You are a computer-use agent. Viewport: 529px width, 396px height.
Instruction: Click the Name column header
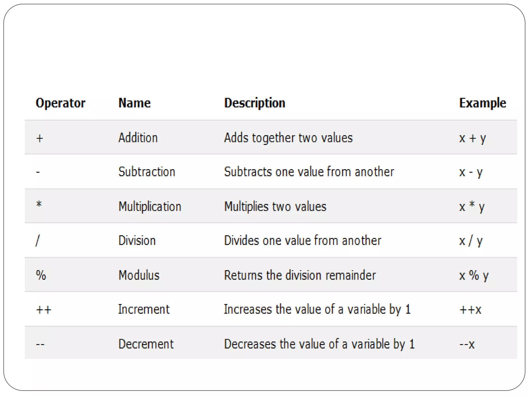(134, 103)
